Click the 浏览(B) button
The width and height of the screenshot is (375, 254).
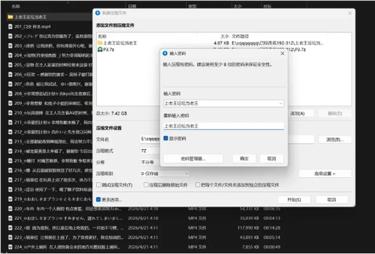tap(335, 140)
